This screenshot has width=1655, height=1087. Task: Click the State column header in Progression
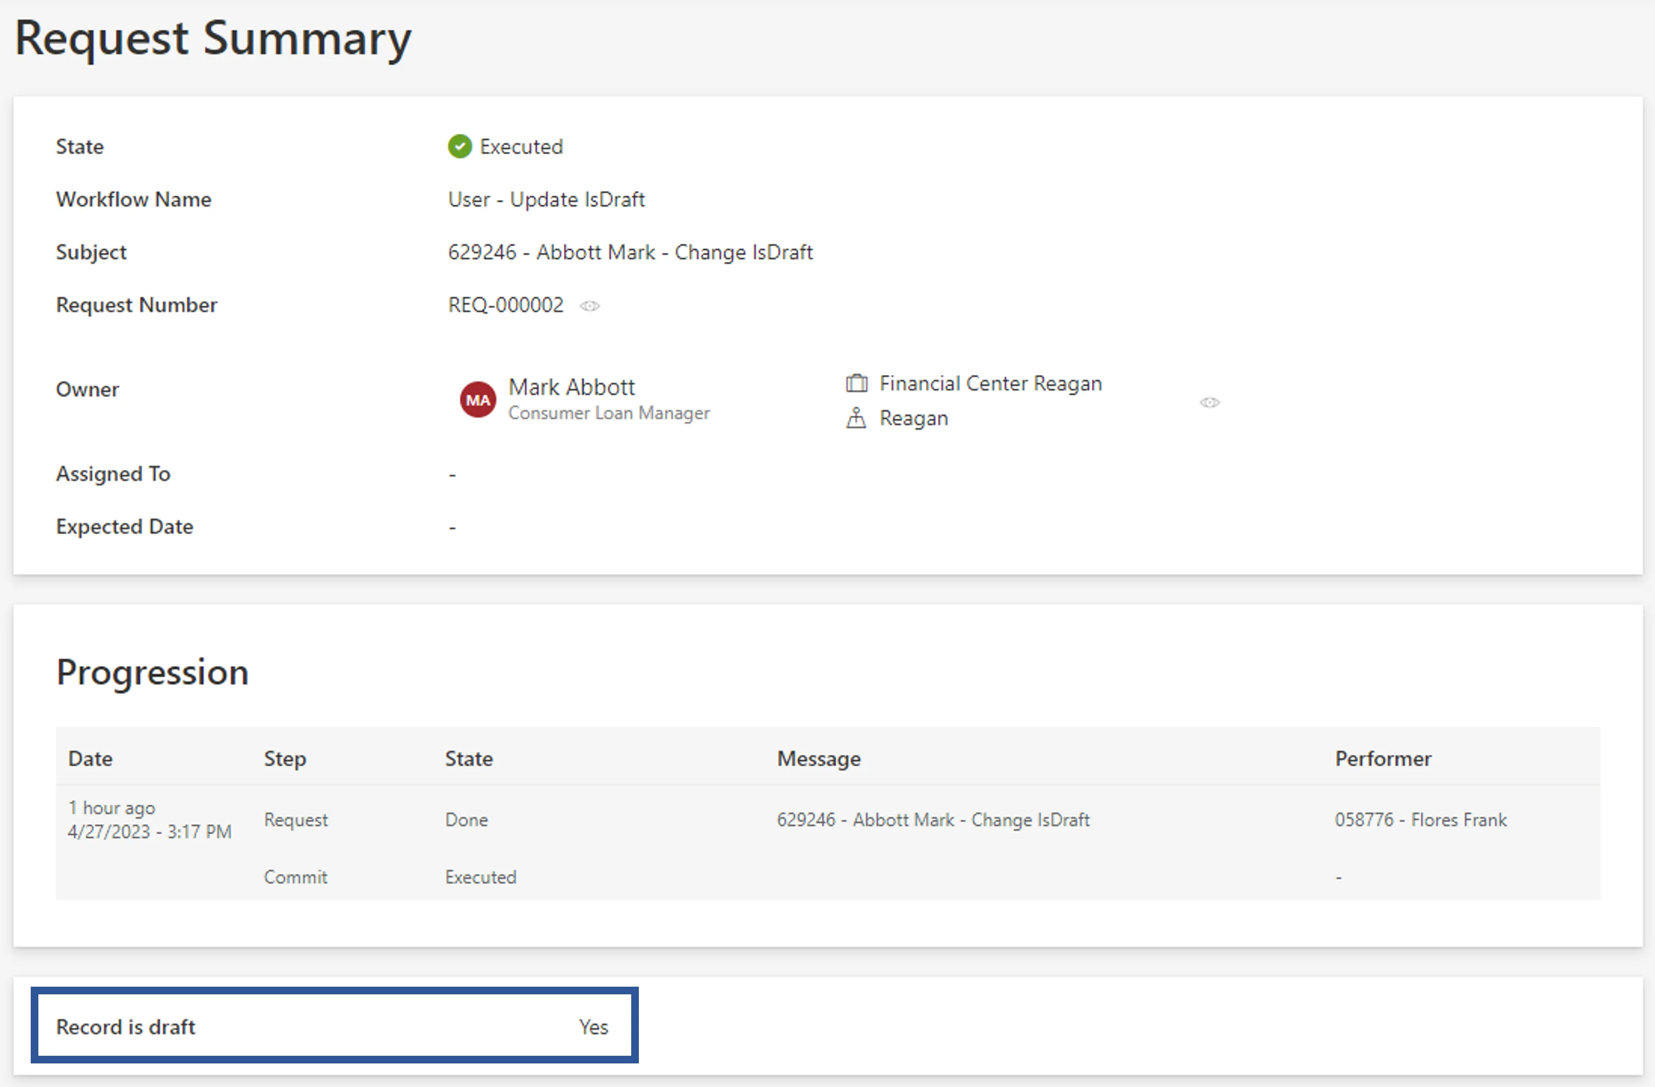pos(469,758)
